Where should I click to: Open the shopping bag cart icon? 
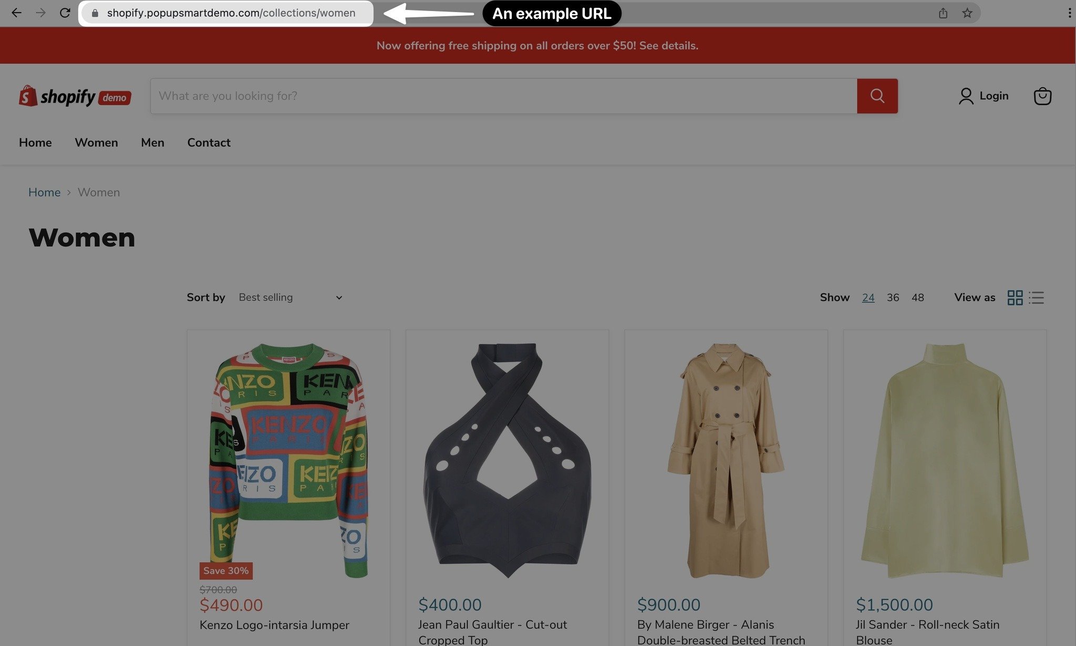point(1042,96)
